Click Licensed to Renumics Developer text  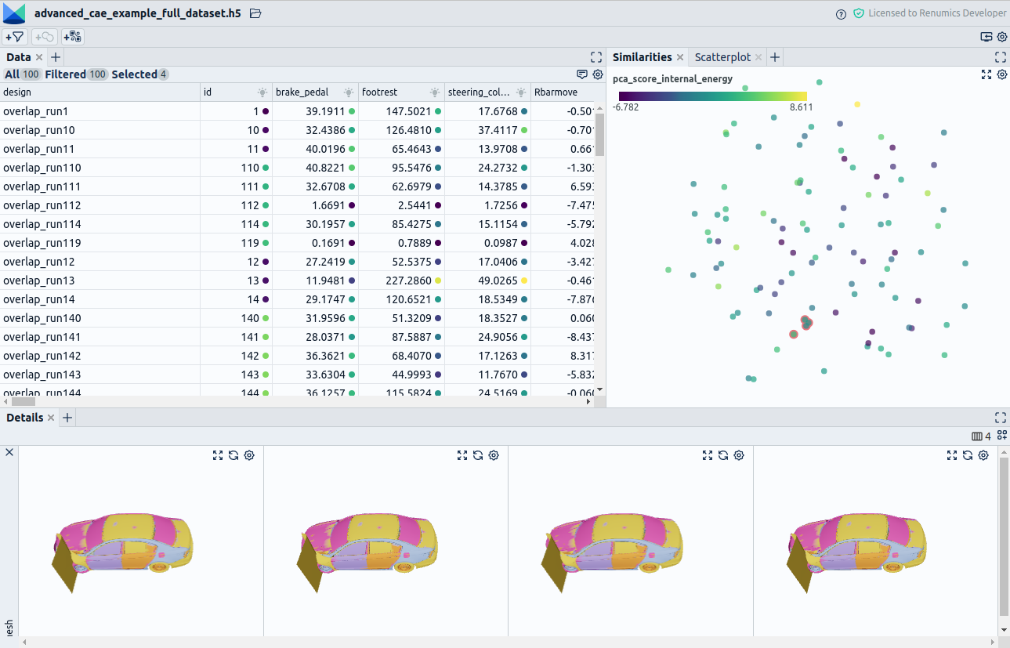[x=937, y=13]
